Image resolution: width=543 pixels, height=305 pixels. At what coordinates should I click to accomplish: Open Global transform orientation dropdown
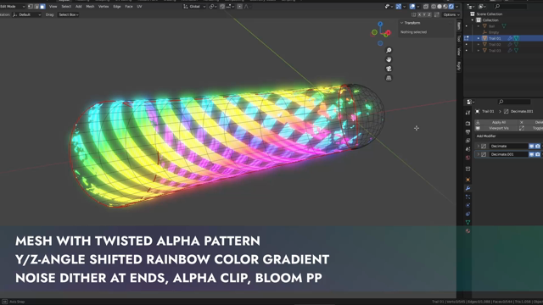pyautogui.click(x=194, y=7)
